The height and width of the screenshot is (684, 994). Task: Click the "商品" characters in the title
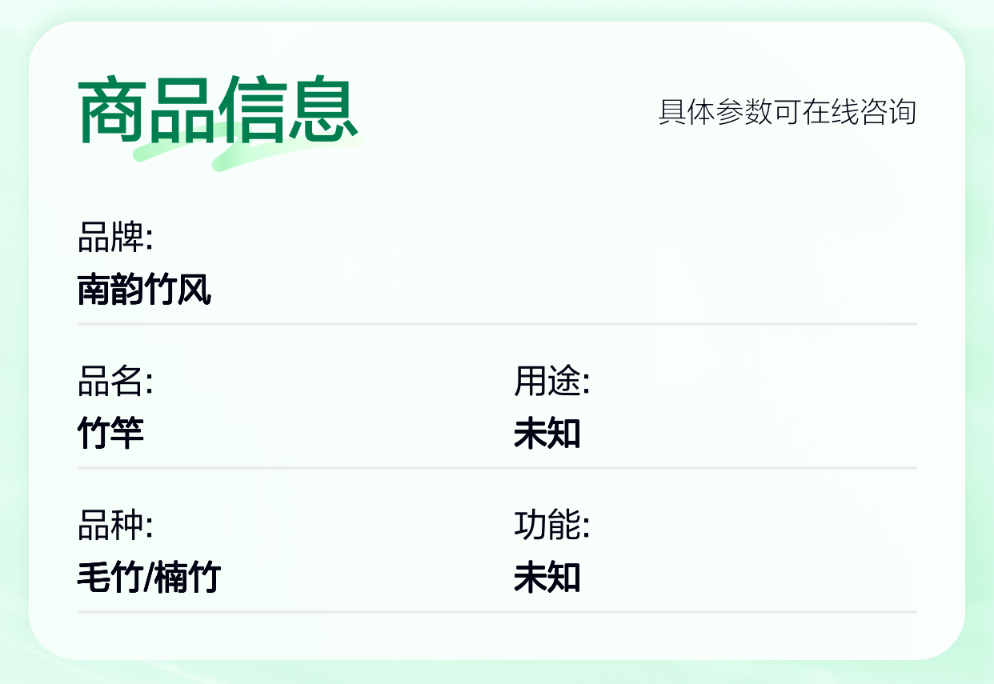tap(147, 110)
